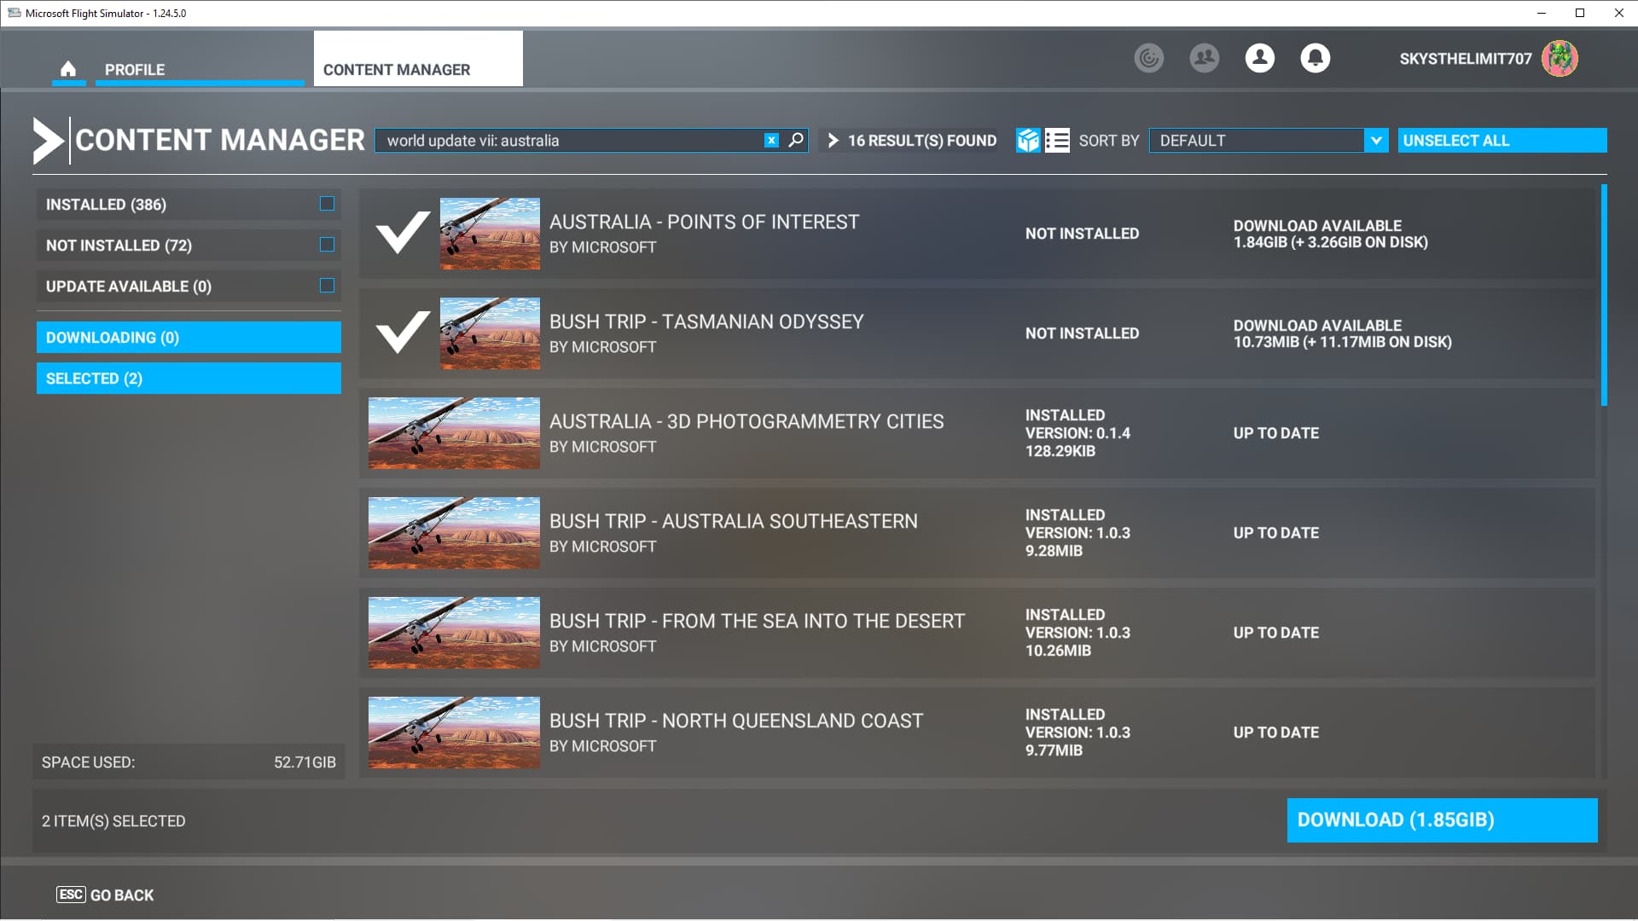Minimize the Flight Simulator window
This screenshot has height=921, width=1638.
click(x=1542, y=13)
